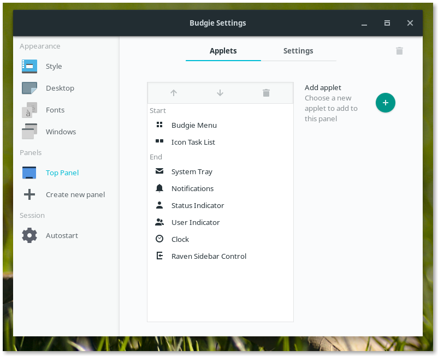Click the Top Panel icon

(x=29, y=173)
